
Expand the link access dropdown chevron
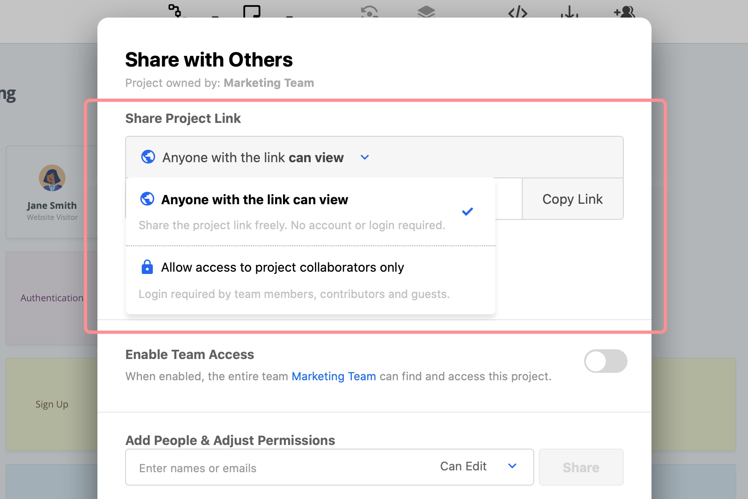[365, 158]
